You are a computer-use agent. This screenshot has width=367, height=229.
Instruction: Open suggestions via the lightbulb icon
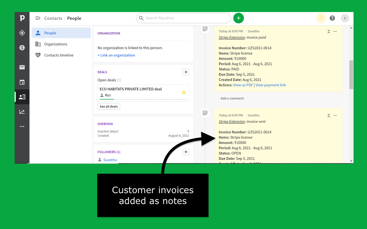coord(321,18)
